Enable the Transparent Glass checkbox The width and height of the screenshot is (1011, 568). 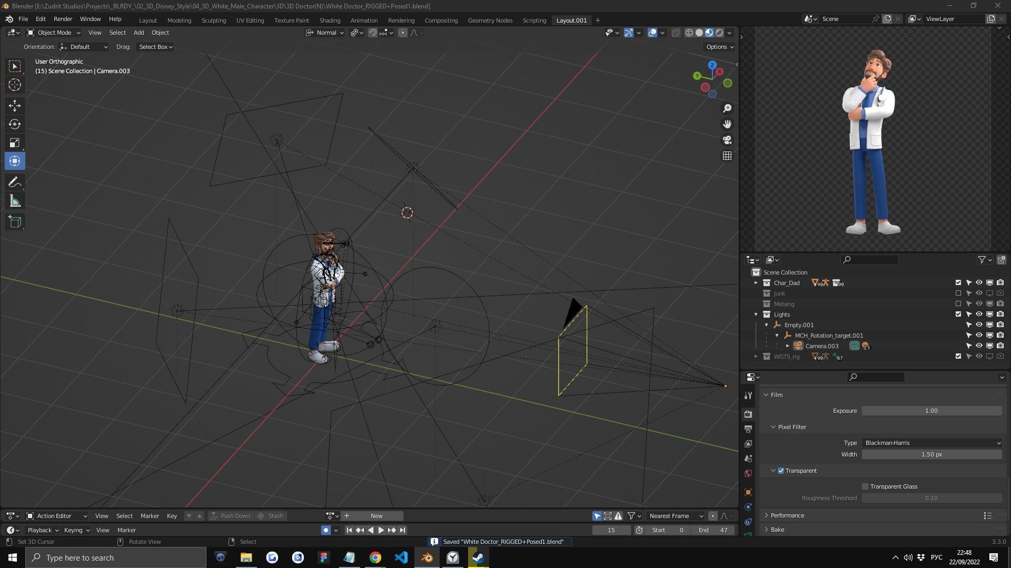(865, 486)
